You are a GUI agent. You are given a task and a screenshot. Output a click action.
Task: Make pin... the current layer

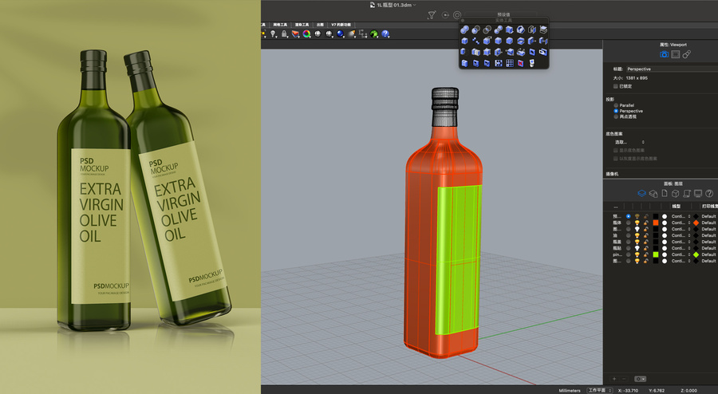point(629,254)
